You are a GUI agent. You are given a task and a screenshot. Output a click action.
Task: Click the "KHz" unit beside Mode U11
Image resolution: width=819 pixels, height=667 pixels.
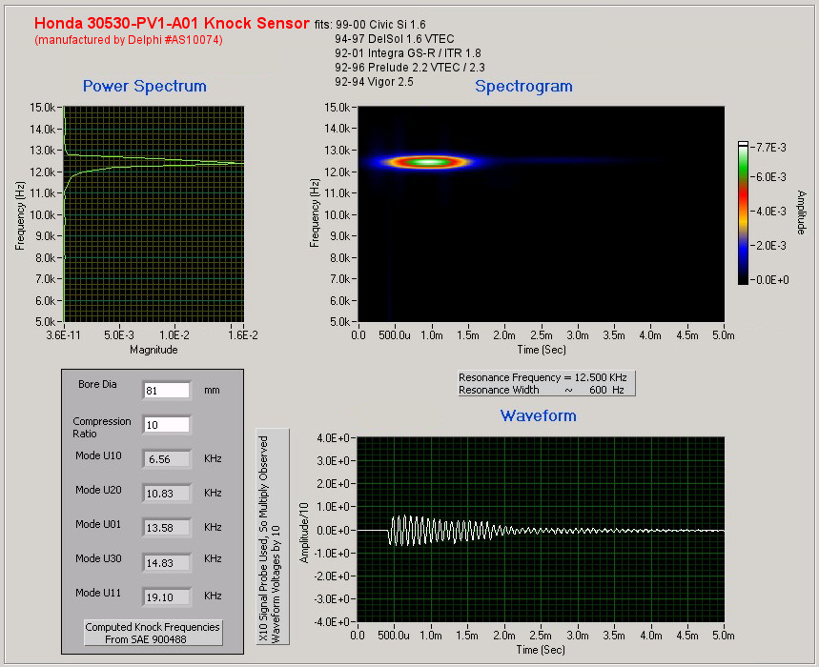214,596
